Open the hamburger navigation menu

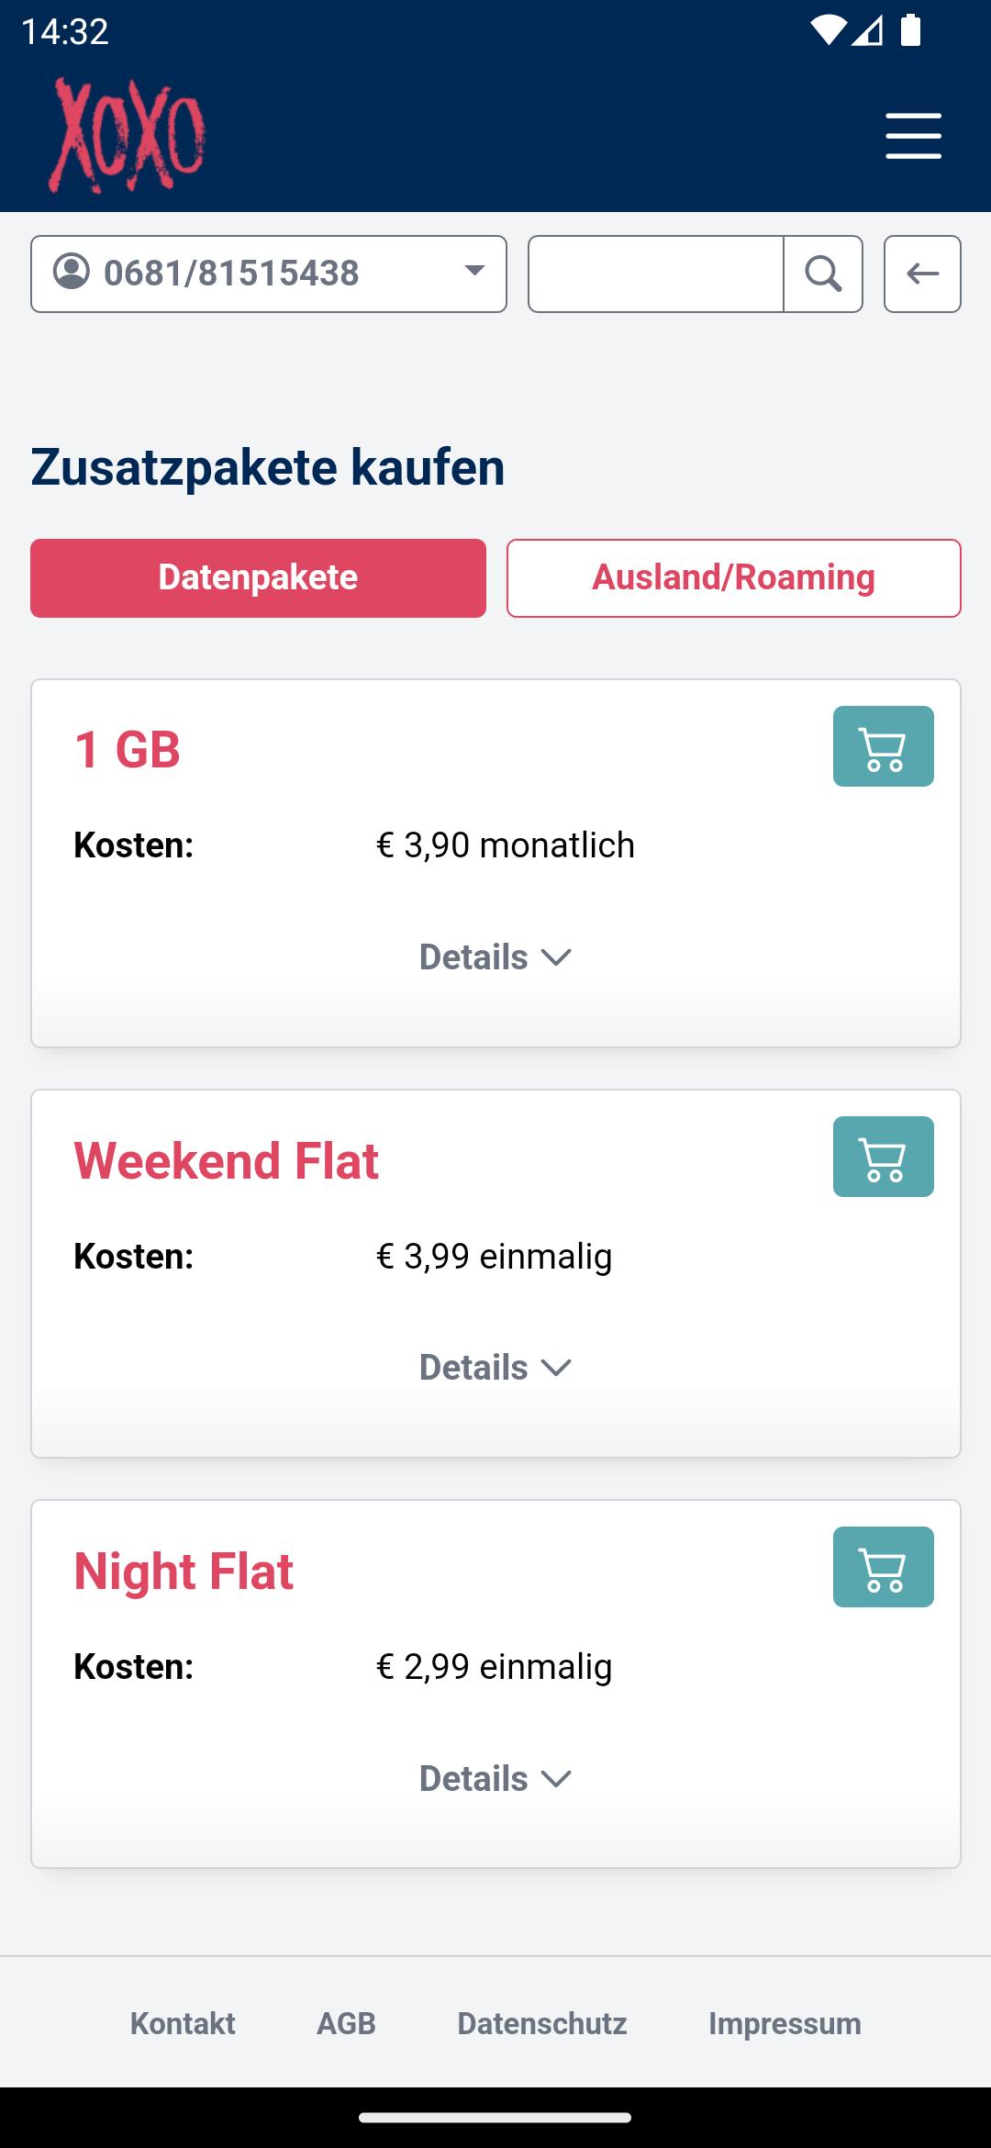(913, 136)
